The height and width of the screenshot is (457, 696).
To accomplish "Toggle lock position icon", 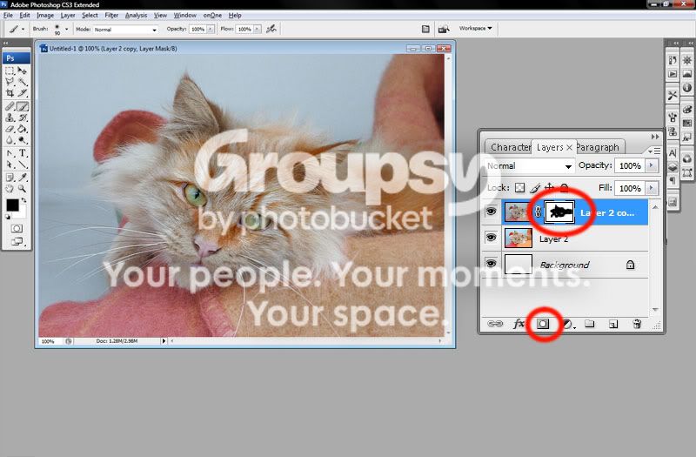I will (549, 187).
